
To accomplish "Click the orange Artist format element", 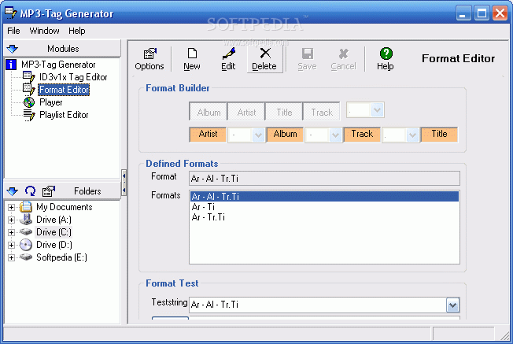I will [208, 135].
